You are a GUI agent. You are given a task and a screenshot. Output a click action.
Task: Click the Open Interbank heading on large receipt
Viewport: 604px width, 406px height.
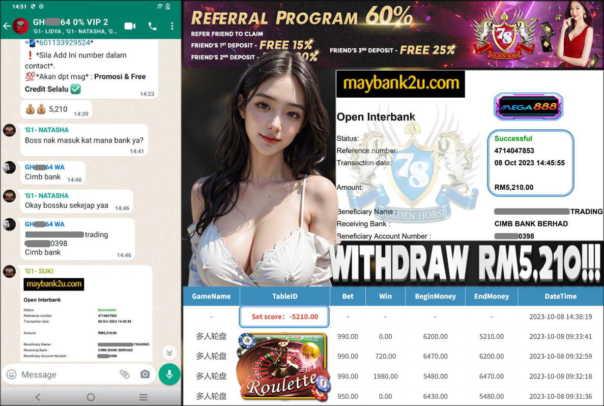(376, 117)
